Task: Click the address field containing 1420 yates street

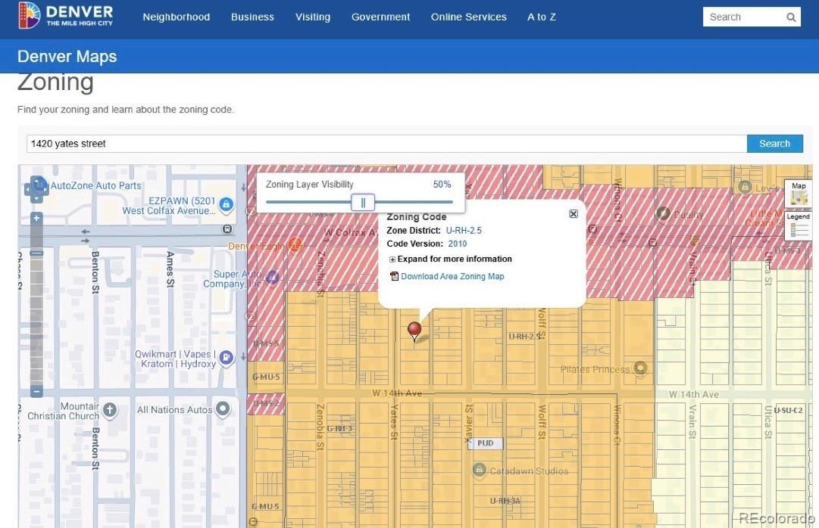Action: point(386,144)
